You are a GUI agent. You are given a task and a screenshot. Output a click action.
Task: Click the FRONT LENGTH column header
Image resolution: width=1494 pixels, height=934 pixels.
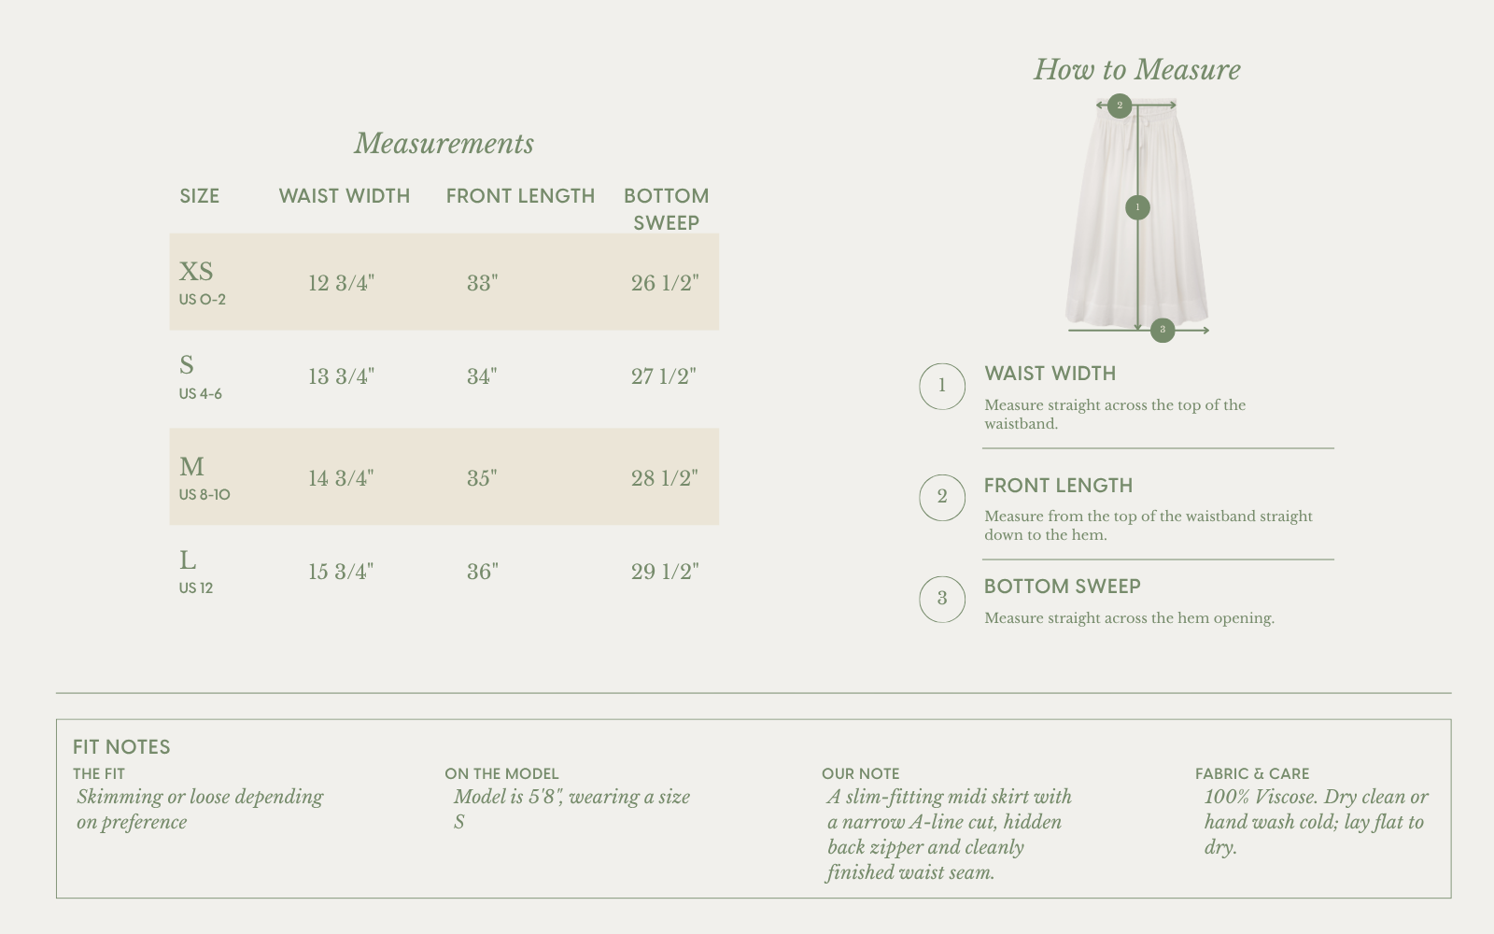[520, 196]
